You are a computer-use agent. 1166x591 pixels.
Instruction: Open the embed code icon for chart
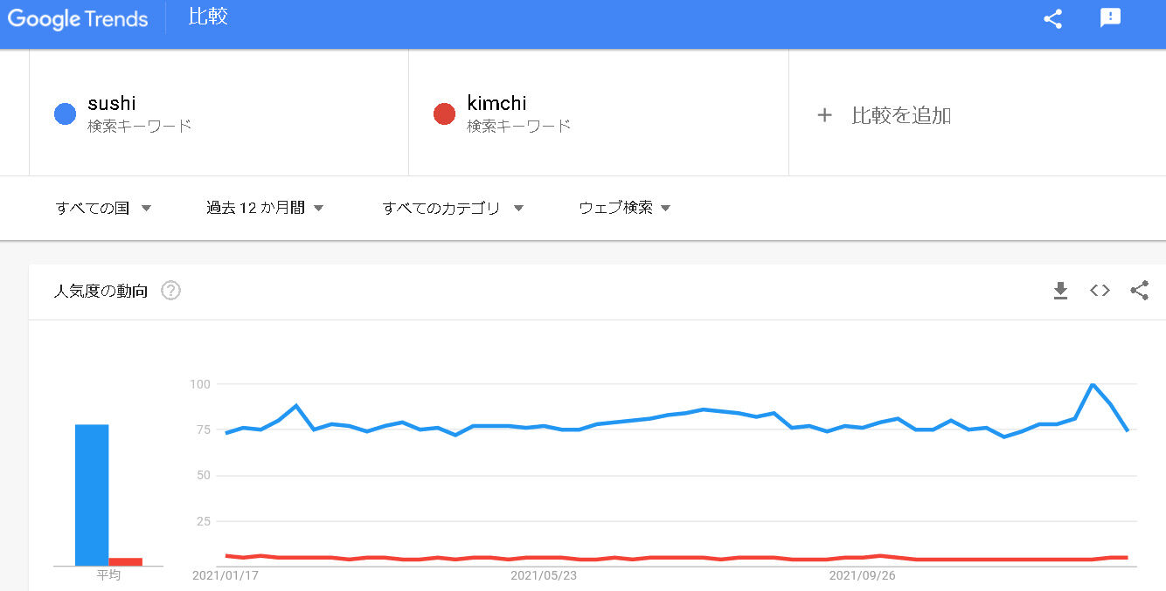(x=1100, y=291)
